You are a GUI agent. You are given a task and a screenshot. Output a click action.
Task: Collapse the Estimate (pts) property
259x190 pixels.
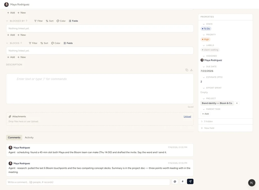coord(204,77)
